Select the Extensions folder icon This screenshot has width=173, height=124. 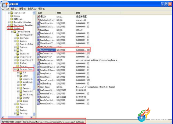coord(18,54)
